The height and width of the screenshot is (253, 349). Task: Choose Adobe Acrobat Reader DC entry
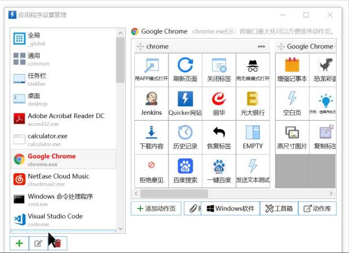[63, 119]
